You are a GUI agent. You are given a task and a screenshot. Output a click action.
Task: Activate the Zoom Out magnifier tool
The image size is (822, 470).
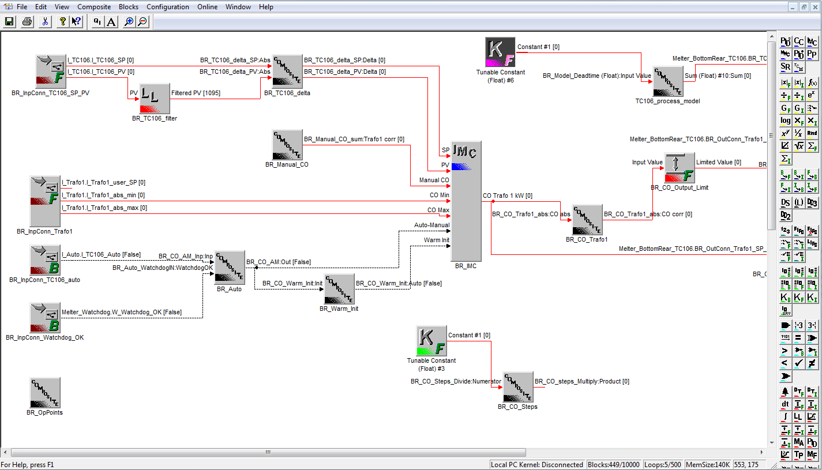142,21
